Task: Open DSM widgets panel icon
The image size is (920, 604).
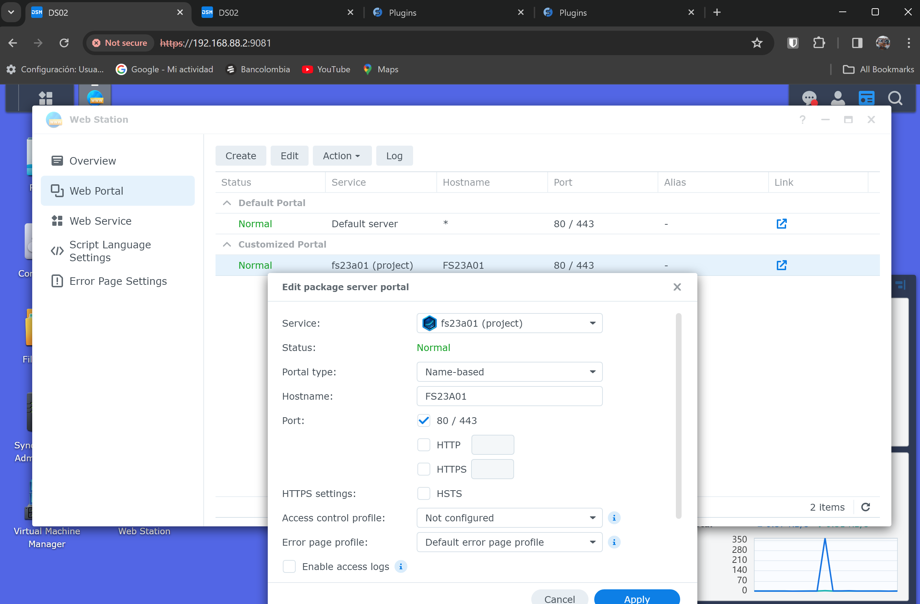Action: pos(866,98)
